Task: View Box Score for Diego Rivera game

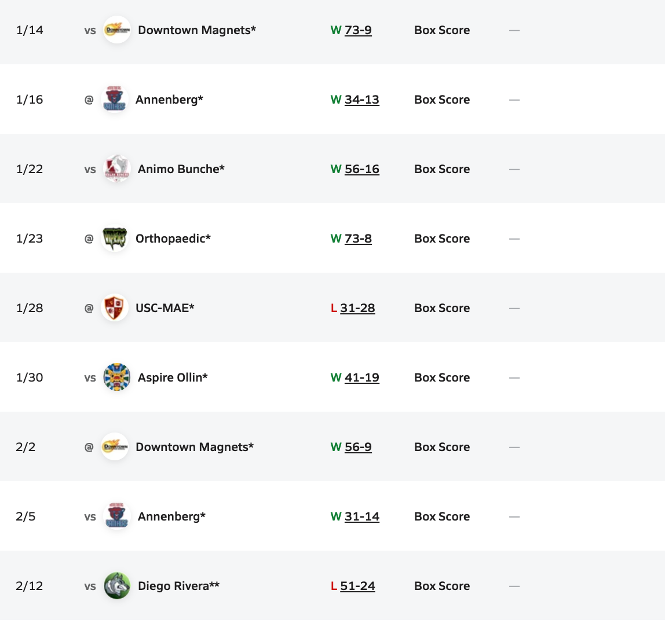Action: click(x=442, y=586)
